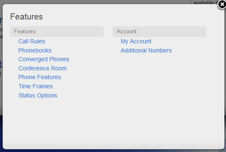This screenshot has width=226, height=152.
Task: Click the empty dialog area below Status Options
Action: 57,119
